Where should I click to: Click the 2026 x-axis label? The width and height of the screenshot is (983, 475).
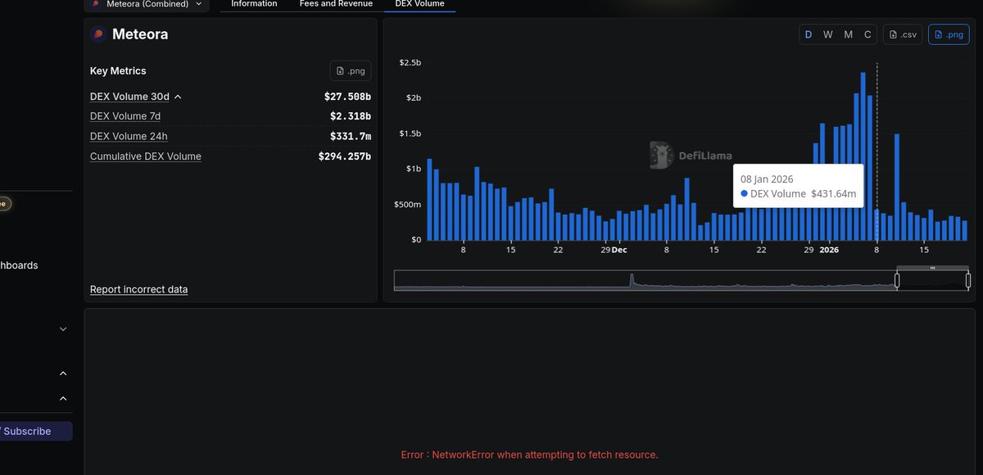[x=829, y=250]
